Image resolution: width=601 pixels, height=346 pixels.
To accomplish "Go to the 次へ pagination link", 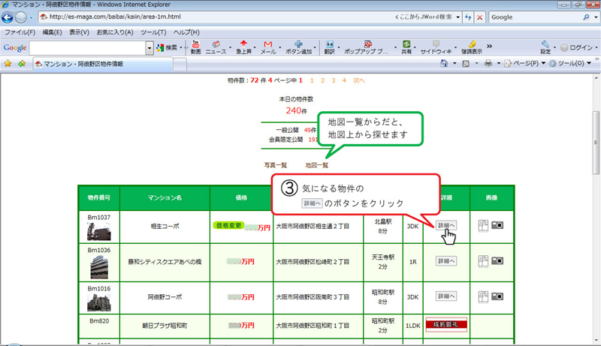I will 359,80.
